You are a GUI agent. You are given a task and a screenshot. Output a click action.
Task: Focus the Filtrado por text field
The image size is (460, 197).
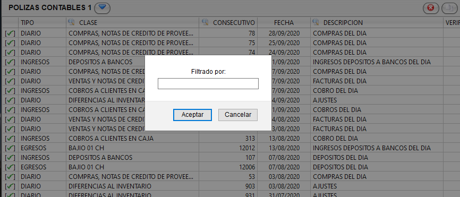(208, 83)
